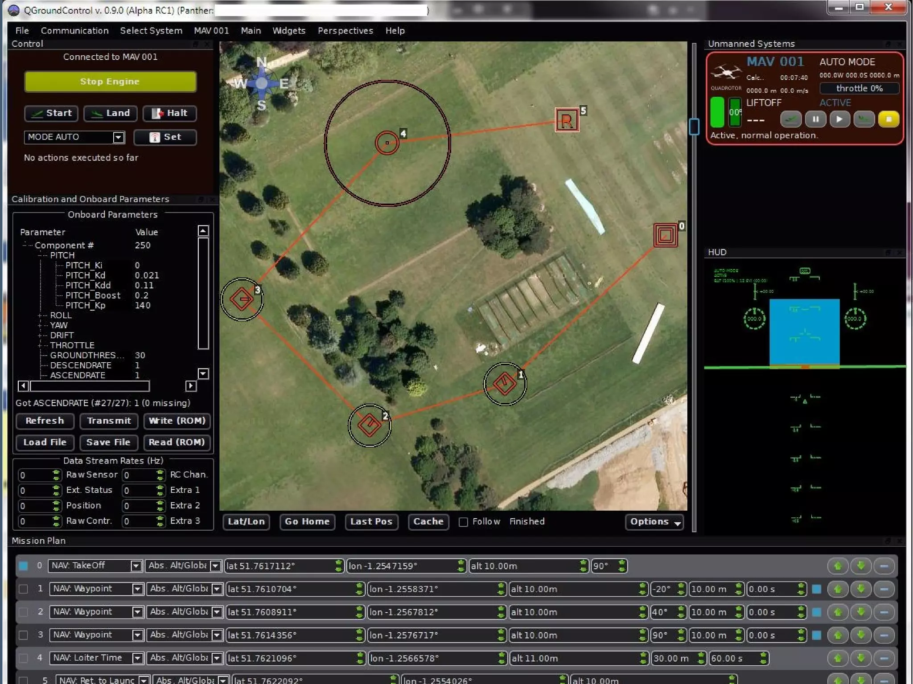Move waypoint 1 up with green arrow
The width and height of the screenshot is (913, 684).
[x=838, y=589]
